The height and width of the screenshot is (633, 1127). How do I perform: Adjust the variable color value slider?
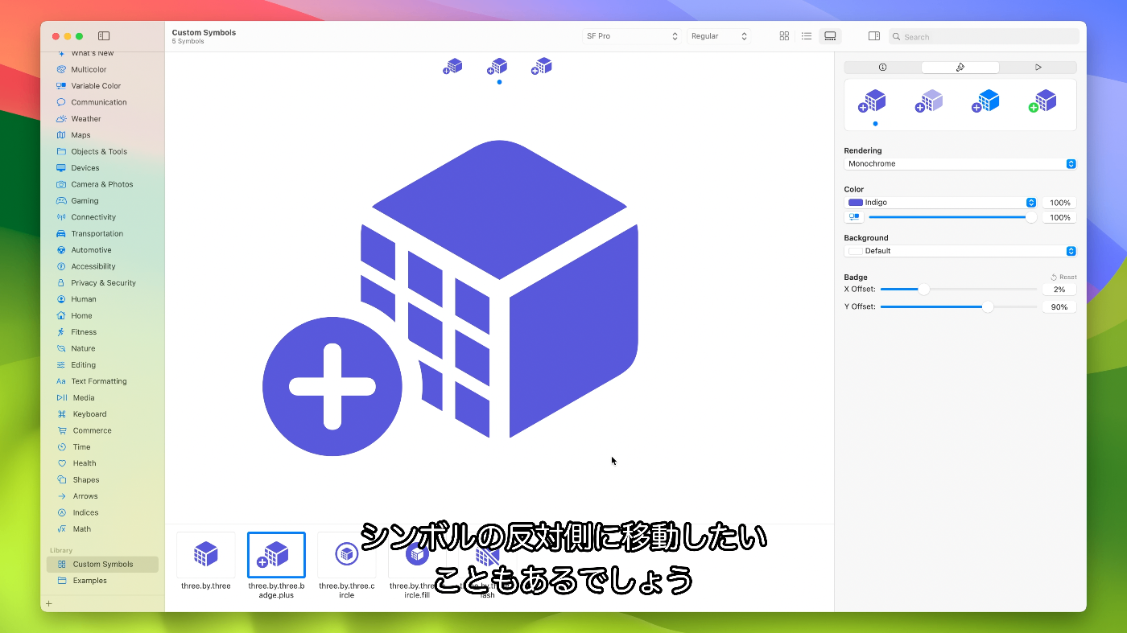coord(952,217)
